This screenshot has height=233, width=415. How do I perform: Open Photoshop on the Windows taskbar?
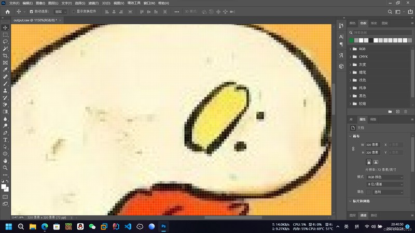pyautogui.click(x=163, y=226)
